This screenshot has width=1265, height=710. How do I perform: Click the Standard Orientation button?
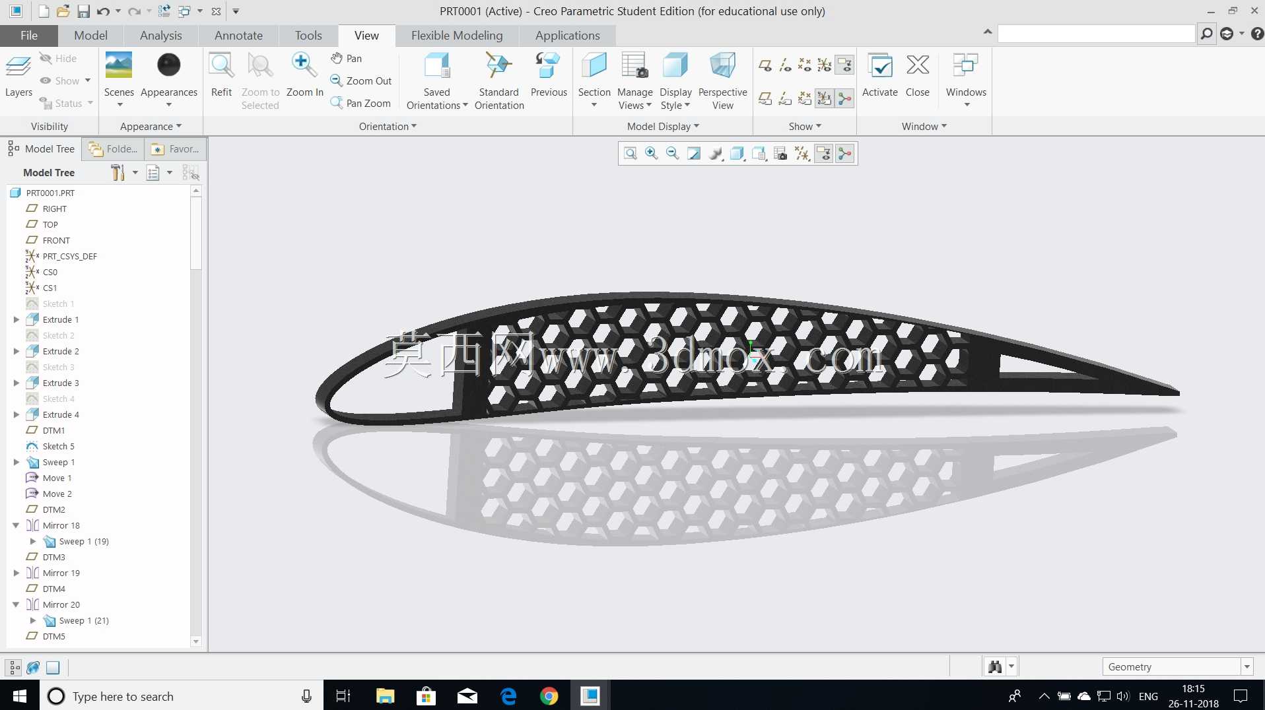click(x=499, y=81)
